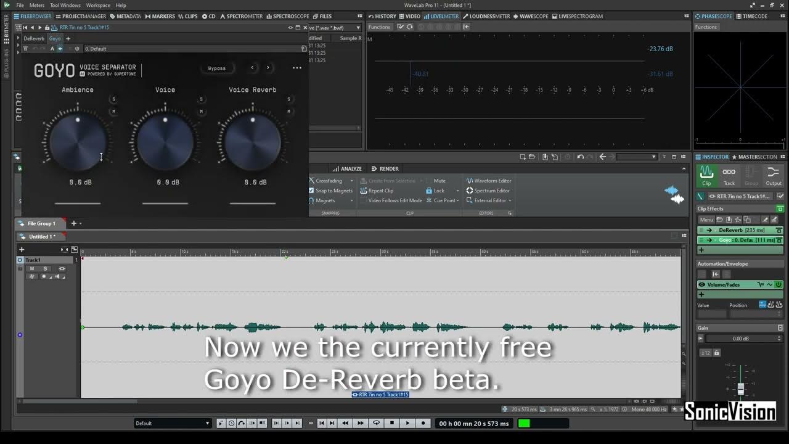This screenshot has height=444, width=789.
Task: Uncheck Snap to Magnets checkbox
Action: click(x=311, y=191)
